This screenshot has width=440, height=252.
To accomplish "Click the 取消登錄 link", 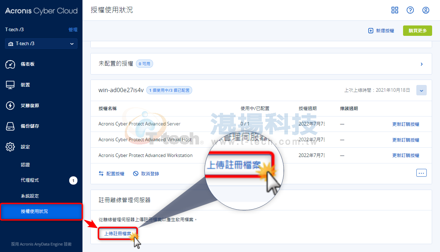I will (146, 173).
